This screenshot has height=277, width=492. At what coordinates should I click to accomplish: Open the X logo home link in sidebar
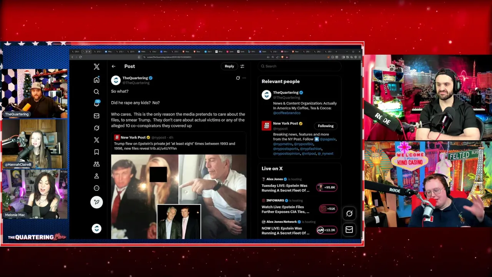[96, 67]
